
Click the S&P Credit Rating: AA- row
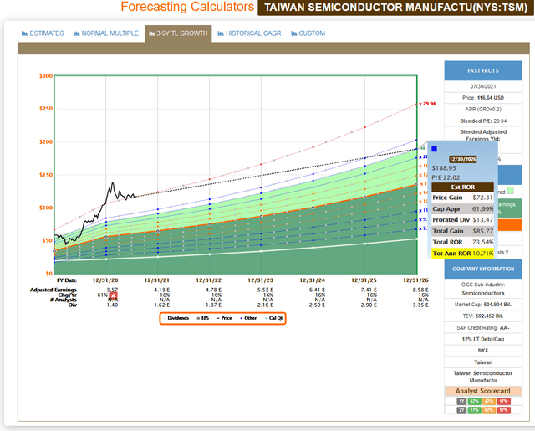(483, 328)
